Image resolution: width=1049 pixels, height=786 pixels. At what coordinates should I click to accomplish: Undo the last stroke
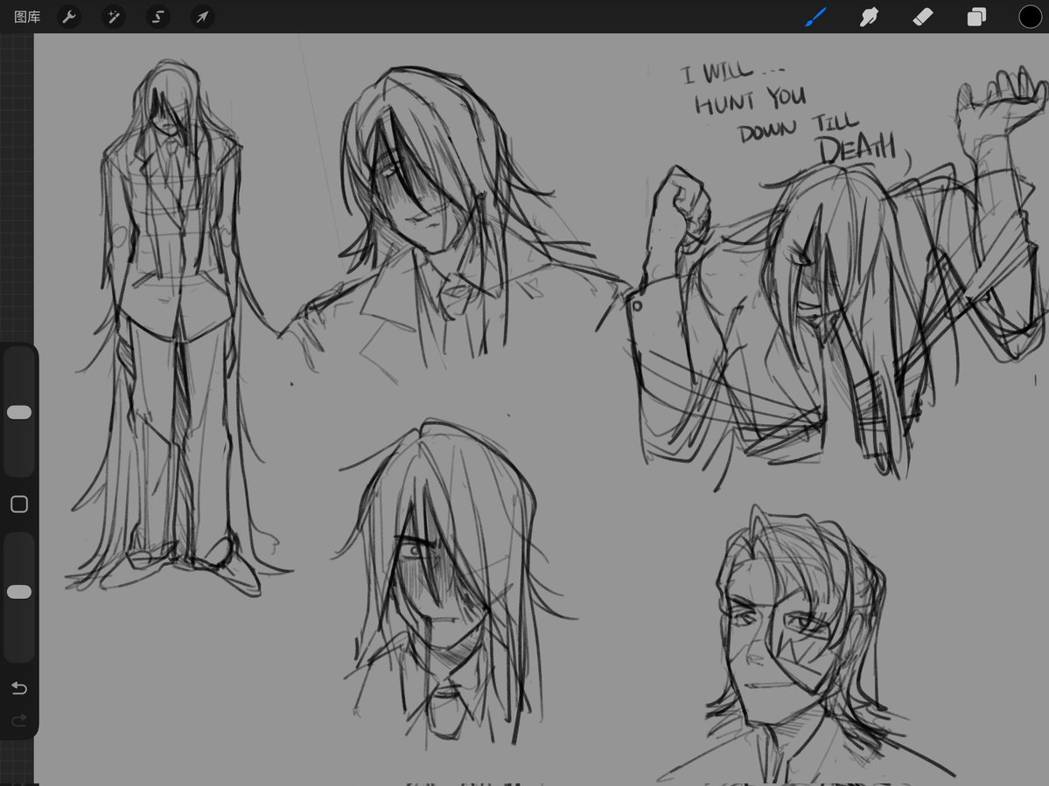point(19,688)
